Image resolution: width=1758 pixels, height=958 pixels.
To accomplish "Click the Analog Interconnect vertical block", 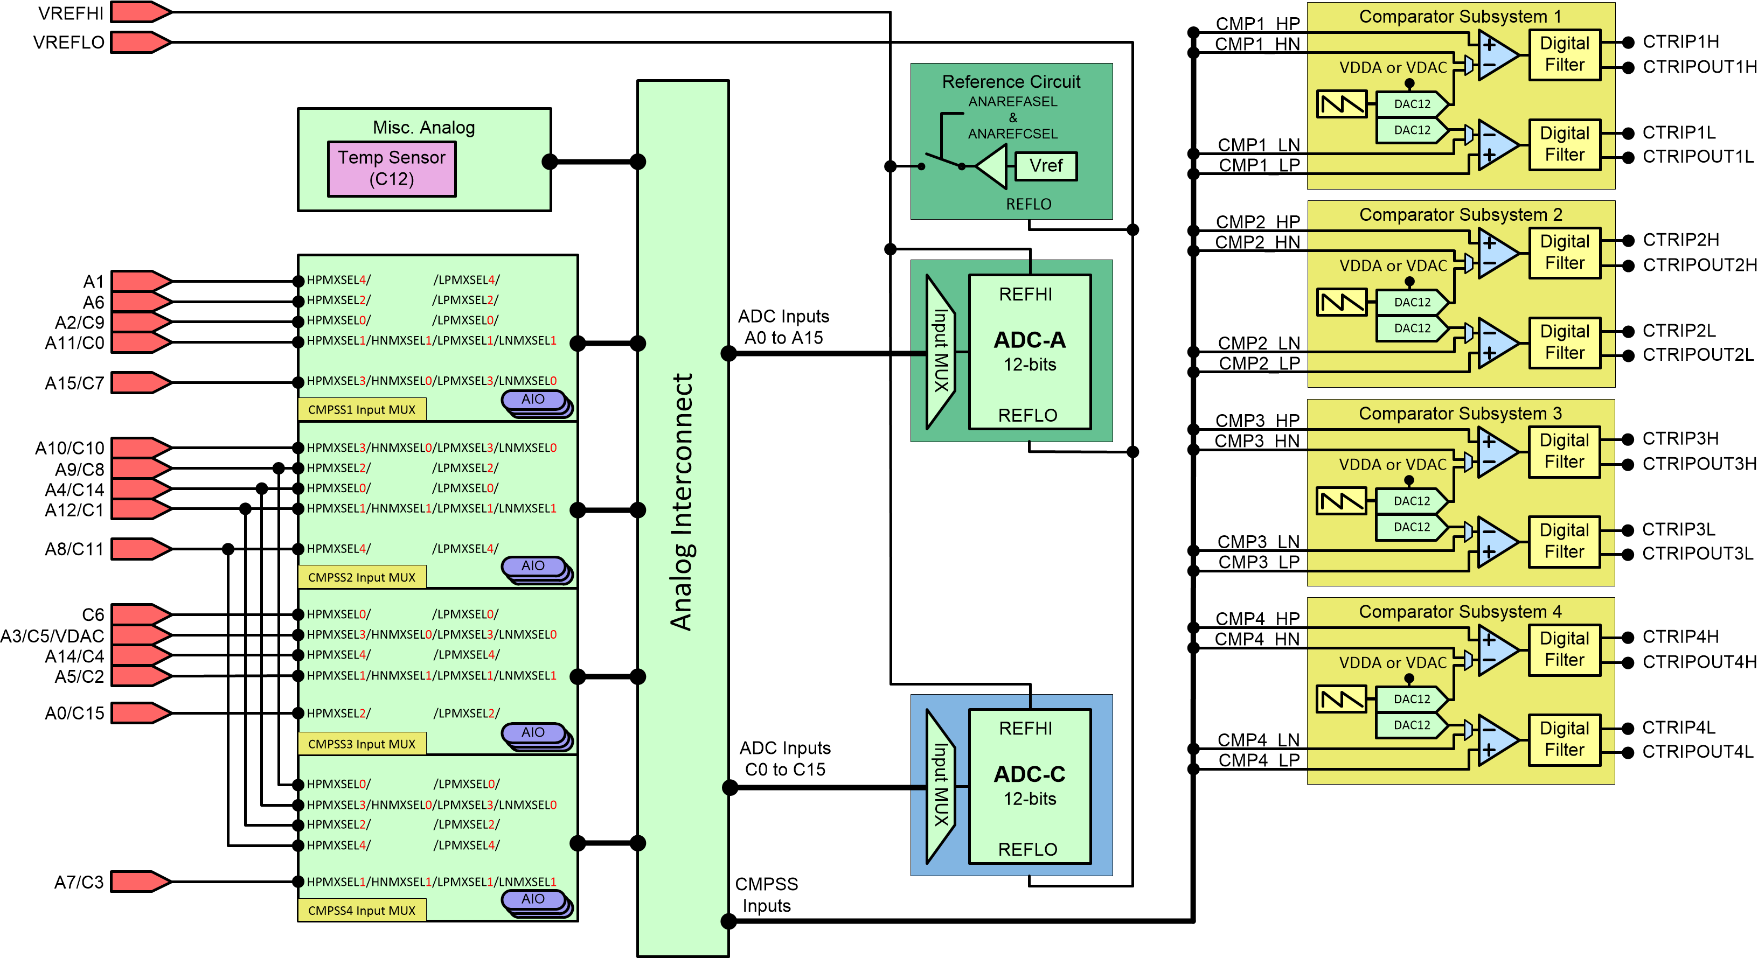I will (x=683, y=519).
